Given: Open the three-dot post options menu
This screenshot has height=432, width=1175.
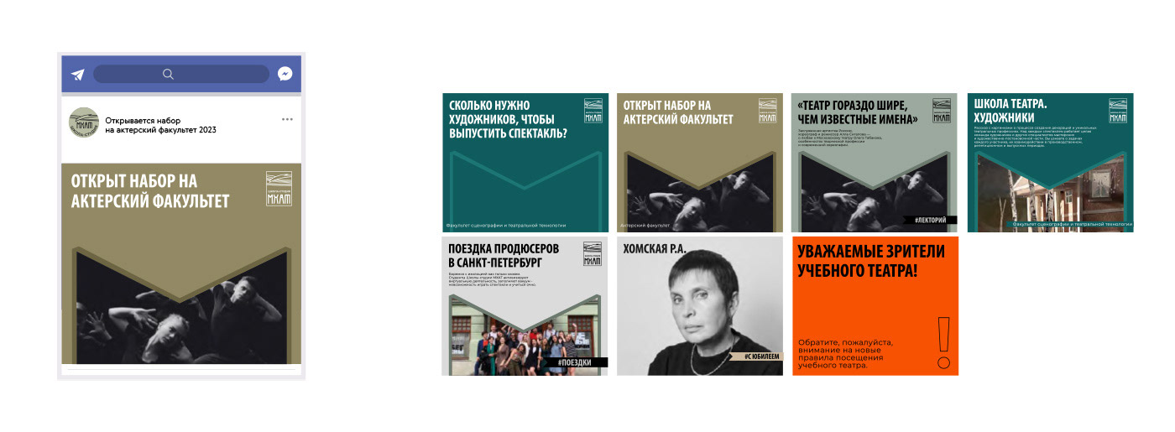Looking at the screenshot, I should click(287, 120).
